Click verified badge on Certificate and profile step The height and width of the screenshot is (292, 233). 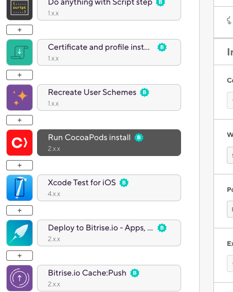[x=162, y=47]
